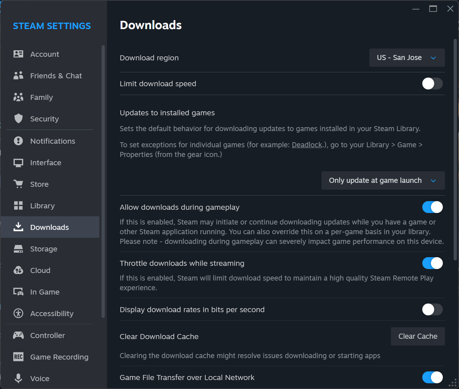Open the Controller settings label
Screen dimensions: 459x389
[x=48, y=335]
